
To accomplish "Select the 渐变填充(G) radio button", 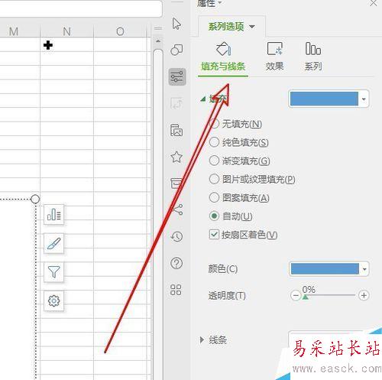I will (214, 161).
